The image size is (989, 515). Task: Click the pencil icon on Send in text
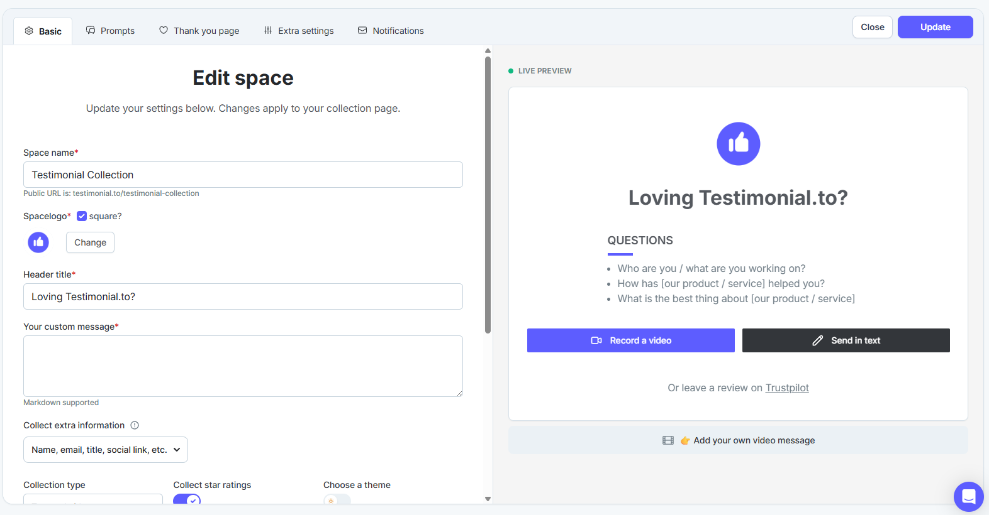(x=817, y=340)
